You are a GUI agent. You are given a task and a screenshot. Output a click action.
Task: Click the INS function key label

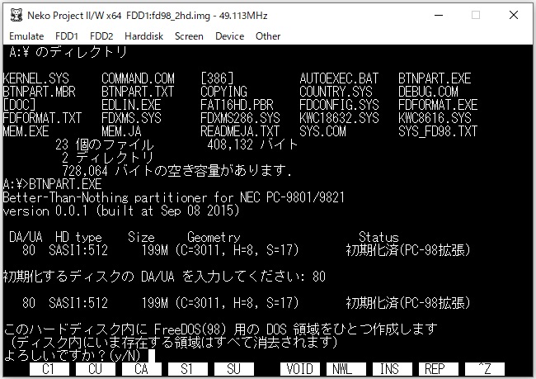tap(392, 369)
